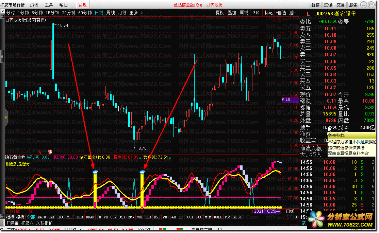Choose the MACD indicator
The image size is (379, 233).
[x=41, y=217]
